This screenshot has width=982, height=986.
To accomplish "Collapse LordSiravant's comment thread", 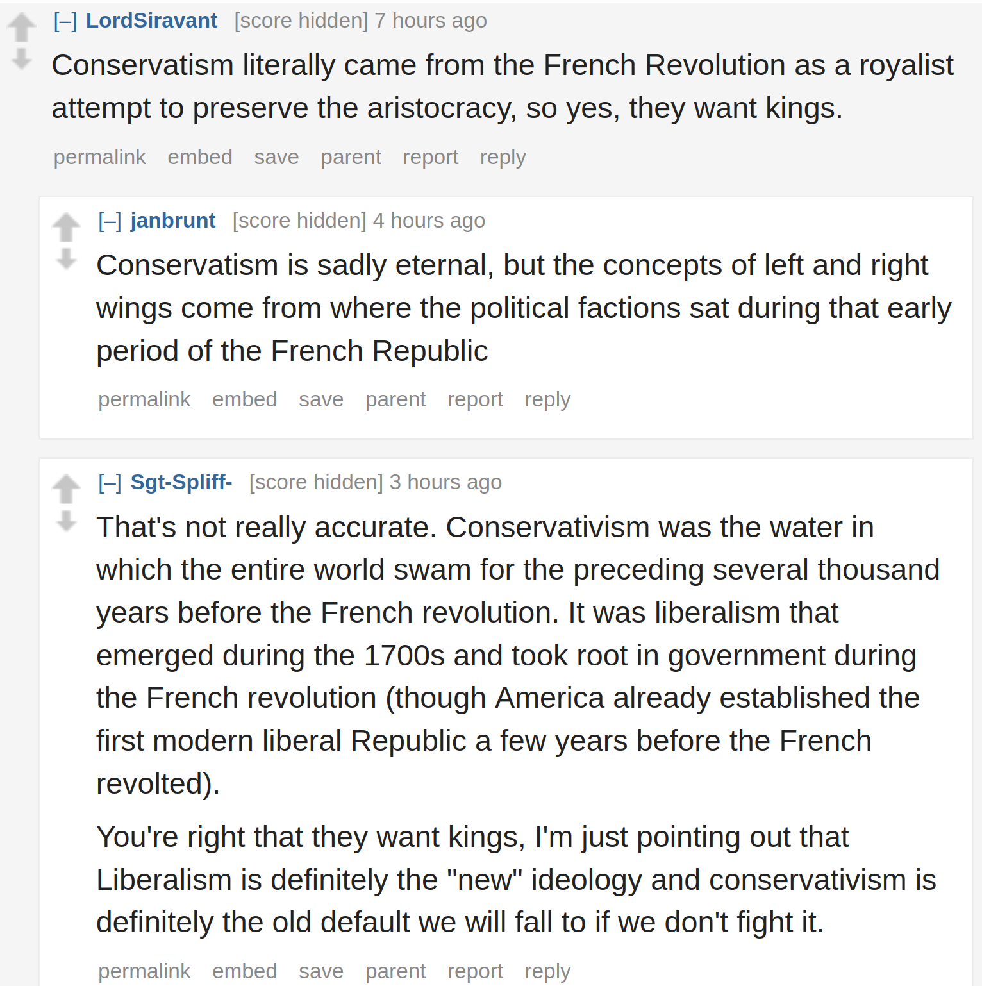I will pyautogui.click(x=65, y=21).
